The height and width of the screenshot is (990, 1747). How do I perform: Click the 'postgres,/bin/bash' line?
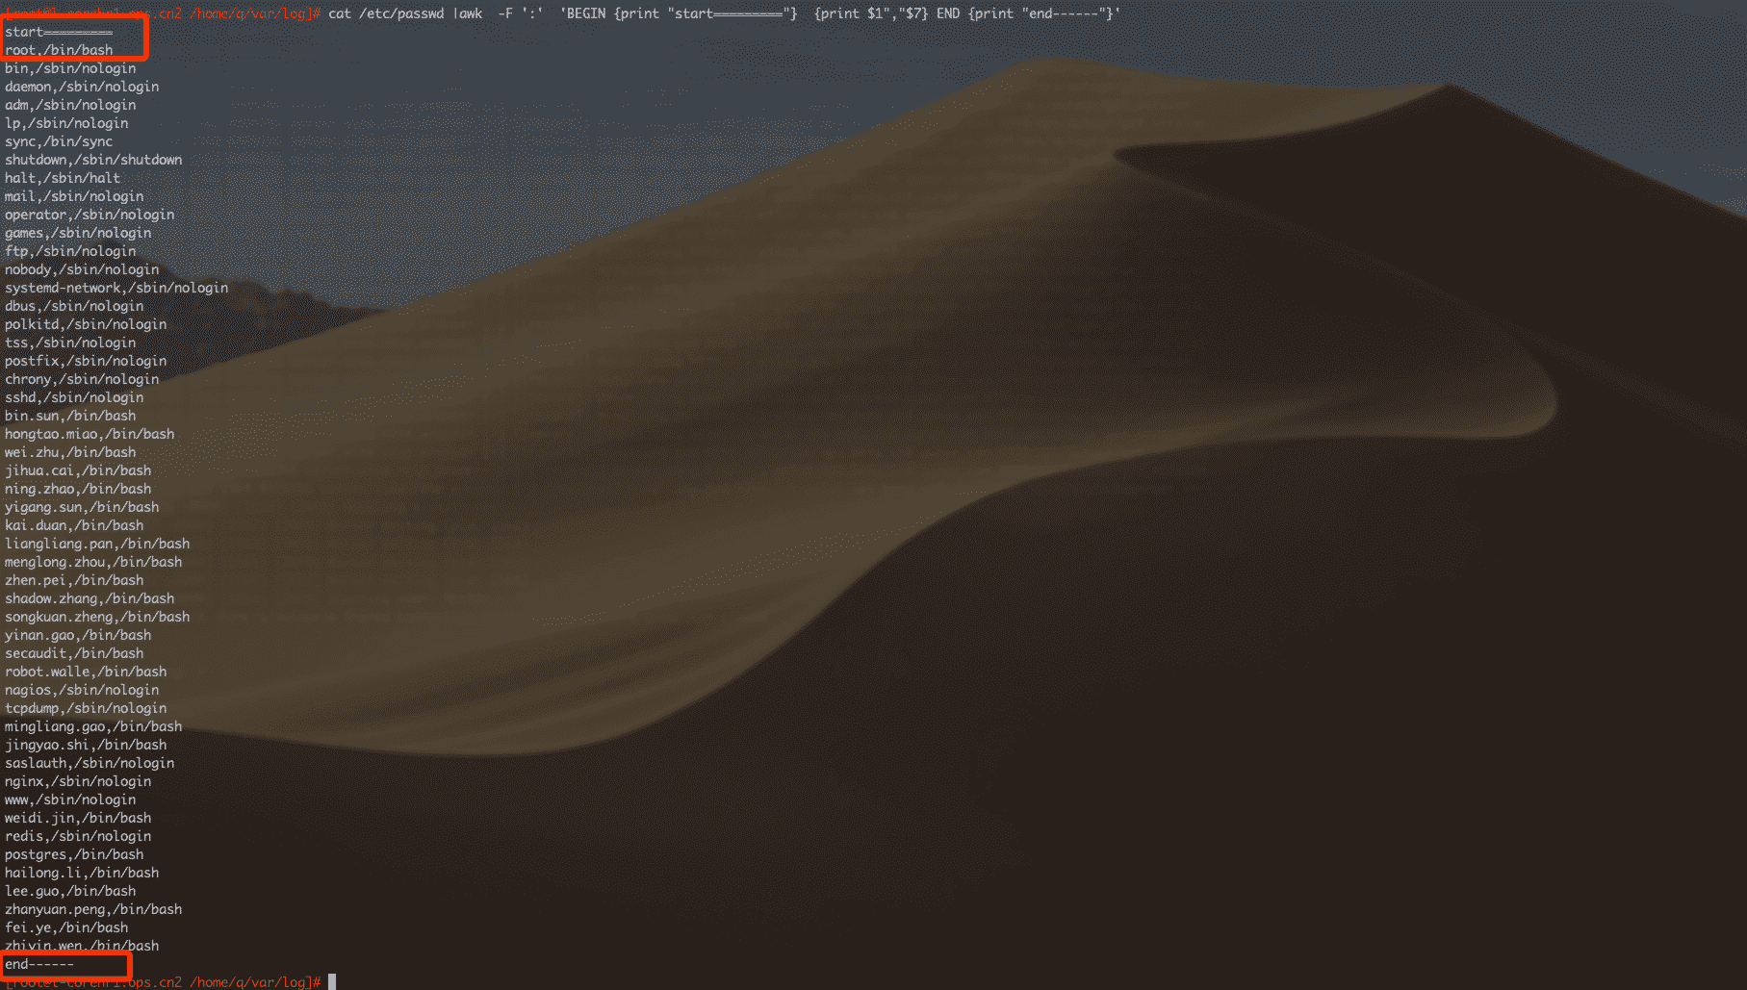(x=74, y=854)
